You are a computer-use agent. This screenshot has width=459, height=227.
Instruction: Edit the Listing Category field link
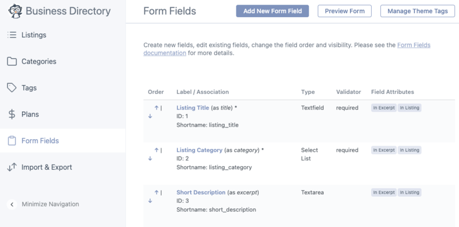[x=199, y=150]
